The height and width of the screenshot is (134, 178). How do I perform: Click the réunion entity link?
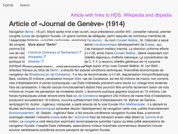tap(97, 40)
